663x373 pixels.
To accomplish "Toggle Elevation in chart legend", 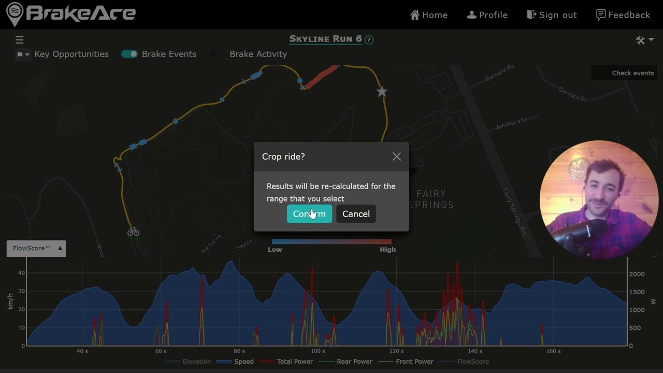I will pyautogui.click(x=188, y=362).
